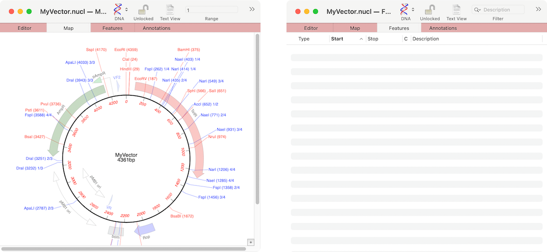
Task: Expand toolbar overflow chevron in right window
Action: tap(538, 9)
